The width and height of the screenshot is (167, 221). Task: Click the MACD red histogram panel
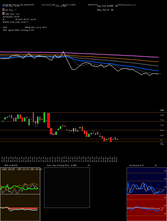coord(20,208)
